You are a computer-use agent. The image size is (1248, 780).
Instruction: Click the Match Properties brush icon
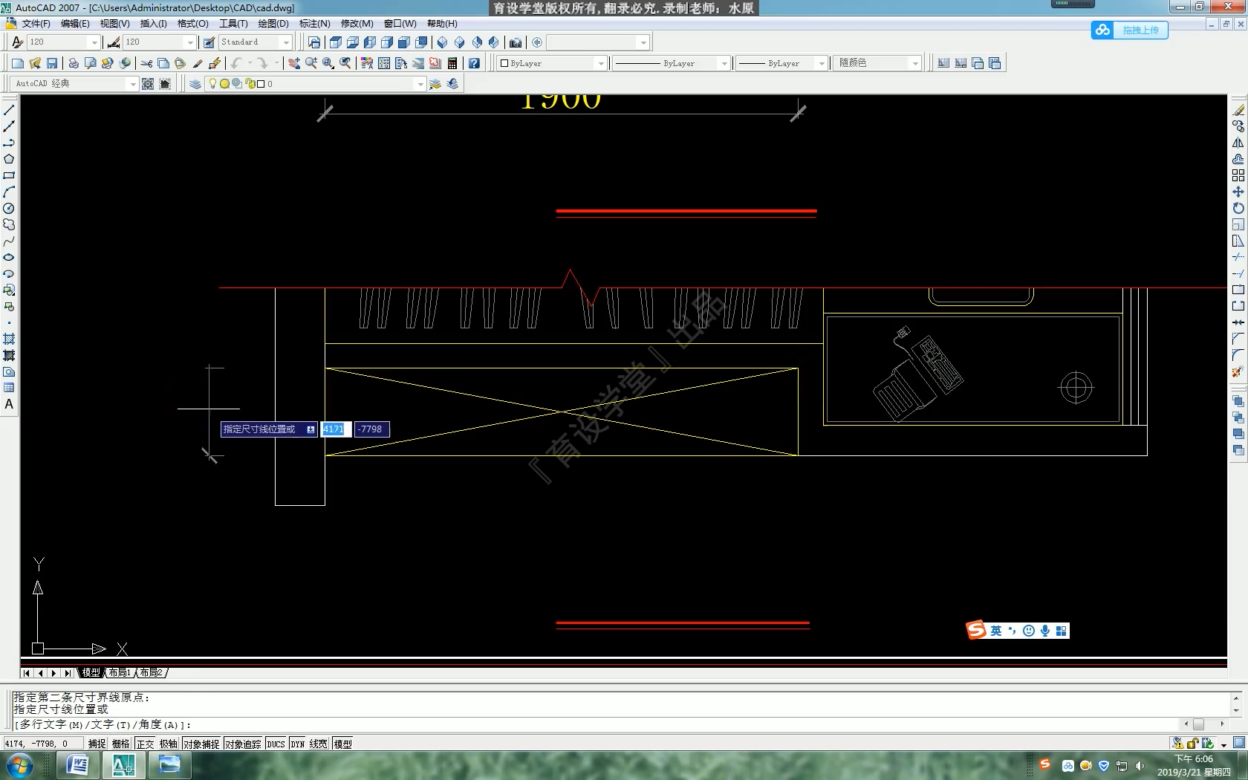(198, 63)
